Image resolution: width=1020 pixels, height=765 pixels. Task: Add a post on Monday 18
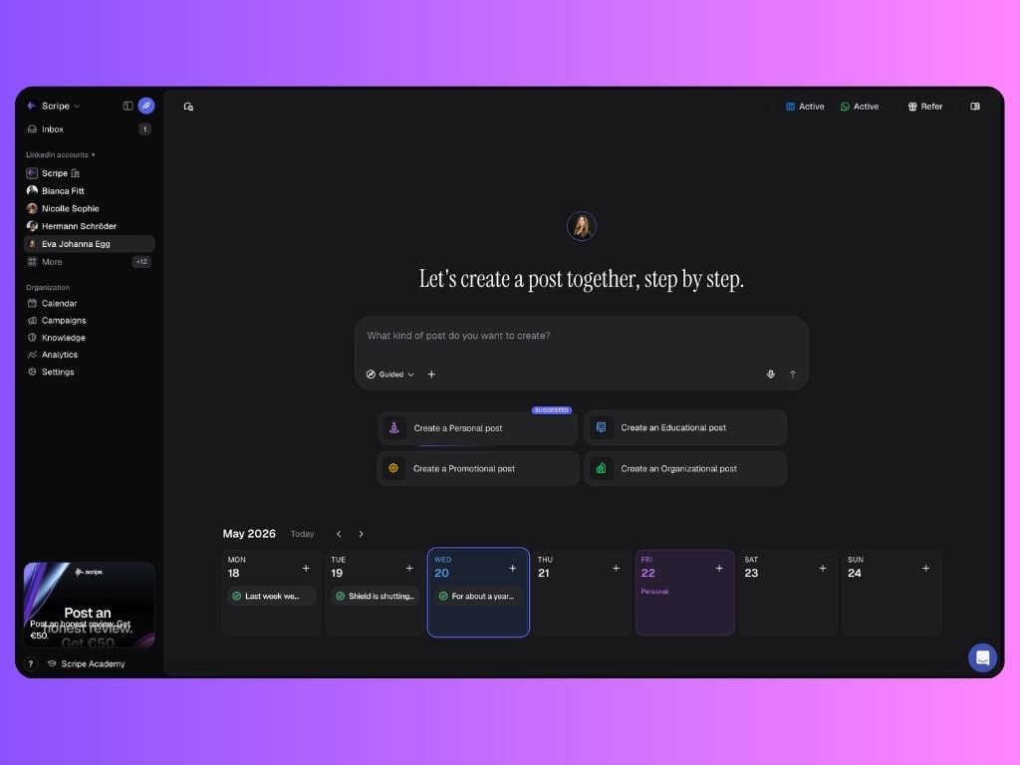point(306,569)
